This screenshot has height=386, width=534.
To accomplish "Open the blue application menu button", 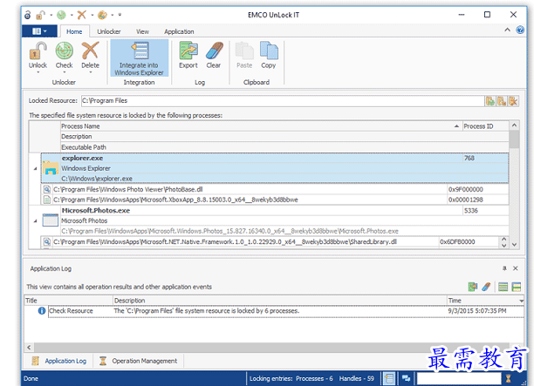I will coord(39,31).
